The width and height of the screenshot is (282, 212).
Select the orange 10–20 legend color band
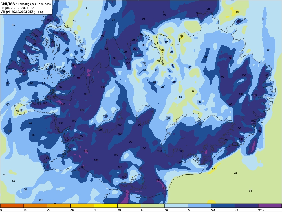(x=36, y=206)
